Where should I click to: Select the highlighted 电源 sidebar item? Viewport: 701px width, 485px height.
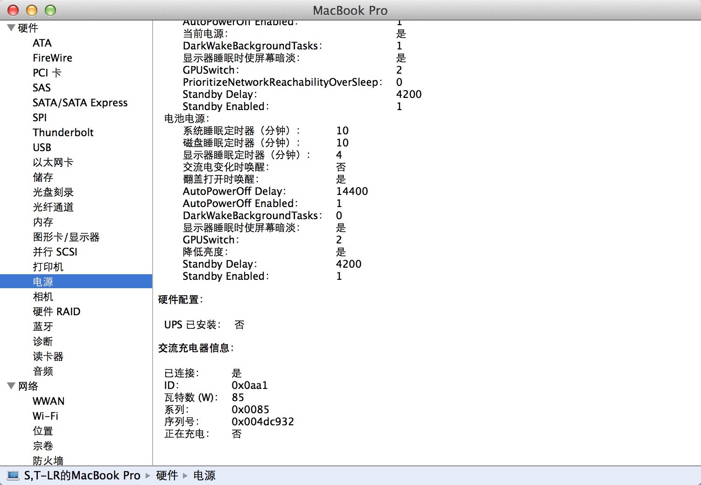click(76, 282)
